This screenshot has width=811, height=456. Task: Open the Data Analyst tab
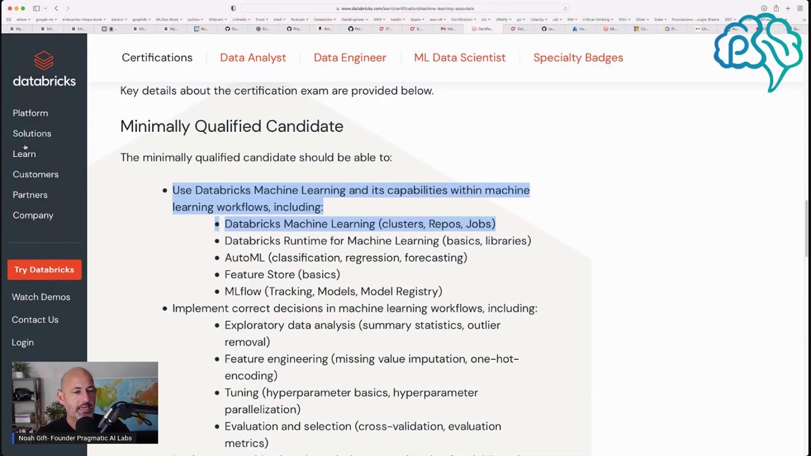(x=253, y=58)
